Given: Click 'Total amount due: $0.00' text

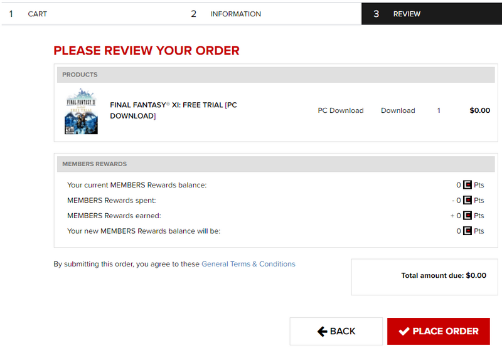Looking at the screenshot, I should 444,275.
